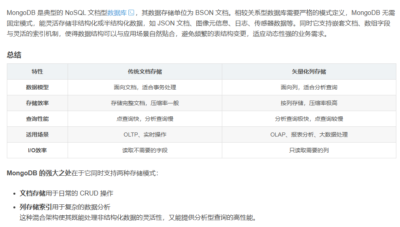Select the 查询性能 row label
The image size is (400, 227).
(x=37, y=119)
